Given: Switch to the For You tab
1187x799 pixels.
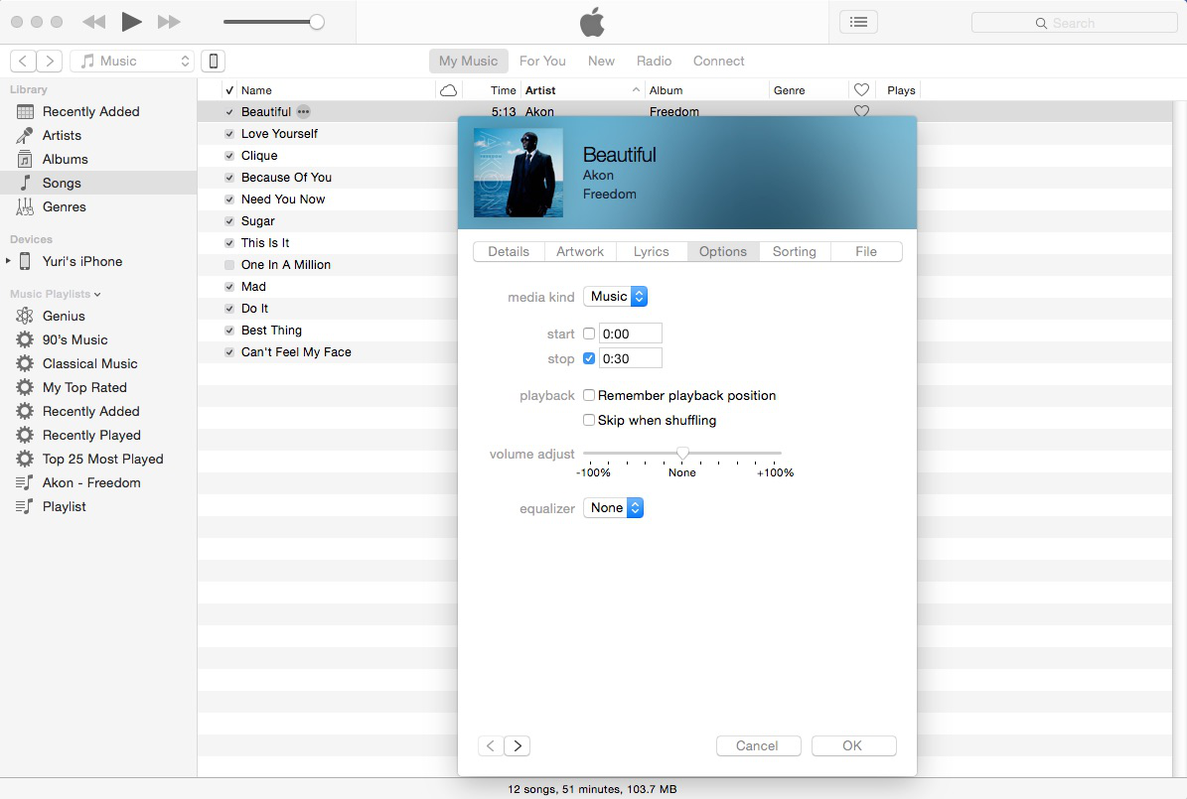Looking at the screenshot, I should click(x=542, y=61).
